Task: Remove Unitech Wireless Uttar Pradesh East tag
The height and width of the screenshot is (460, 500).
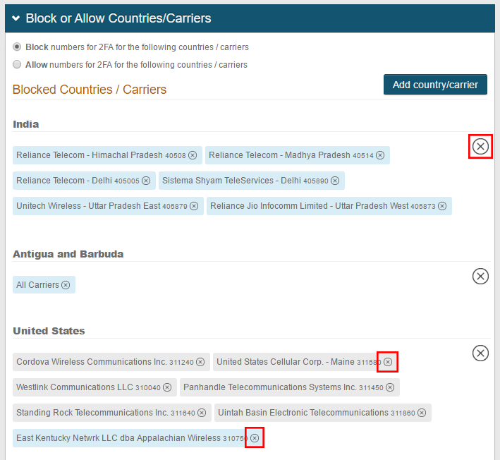Action: [194, 206]
